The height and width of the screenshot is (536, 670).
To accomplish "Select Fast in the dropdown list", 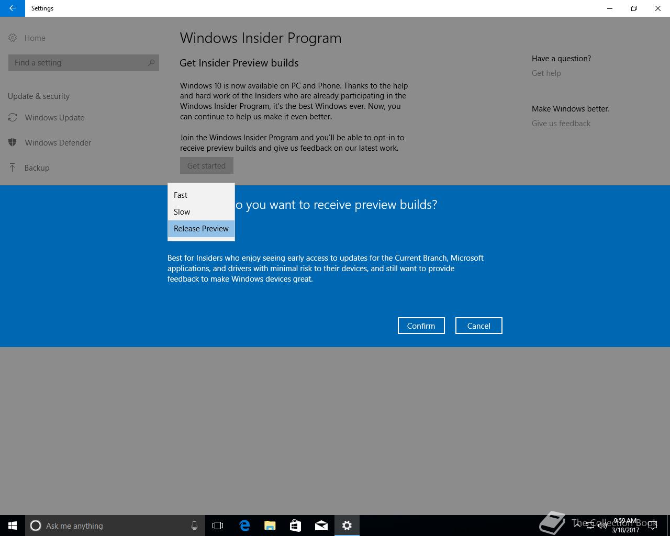I will (201, 195).
